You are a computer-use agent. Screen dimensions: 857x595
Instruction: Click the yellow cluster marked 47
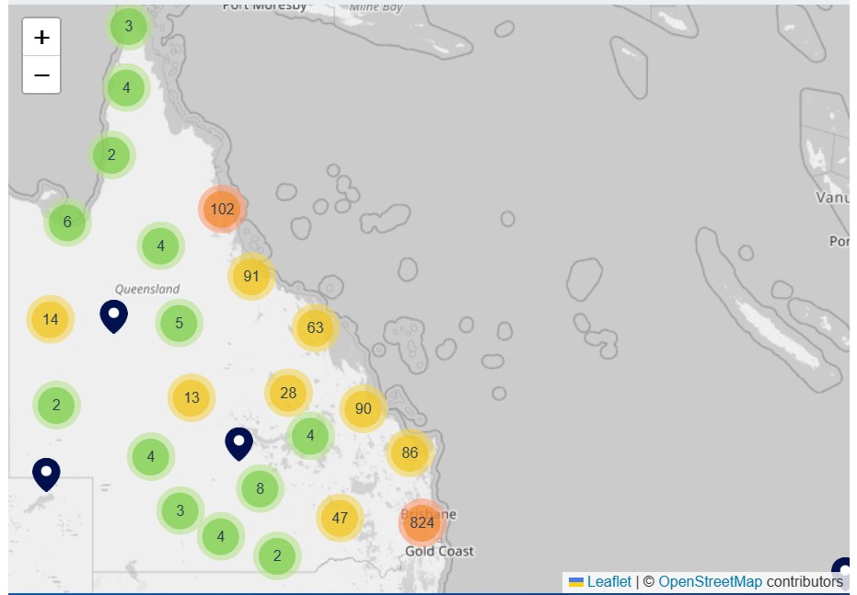[340, 518]
